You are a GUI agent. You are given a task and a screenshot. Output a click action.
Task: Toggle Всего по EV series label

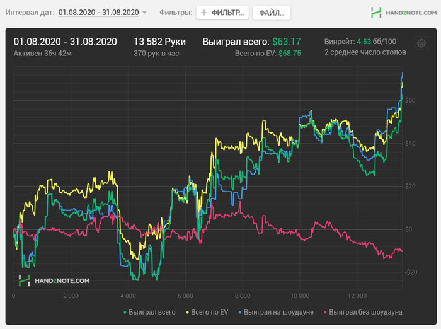(x=210, y=312)
